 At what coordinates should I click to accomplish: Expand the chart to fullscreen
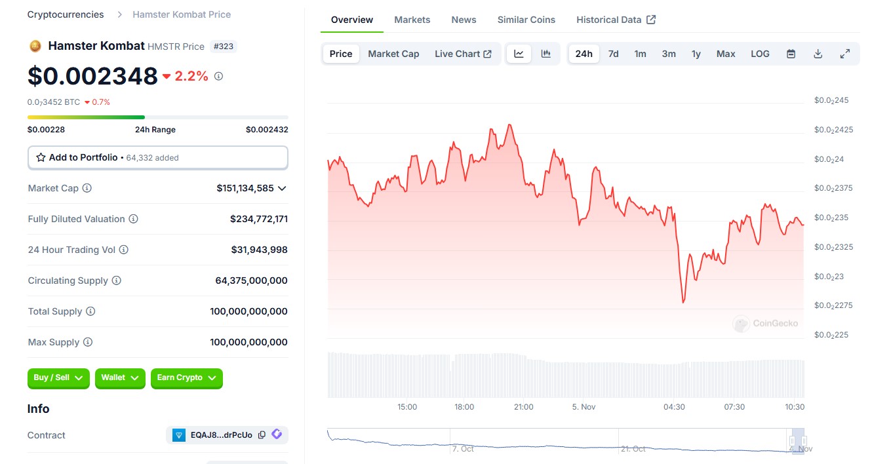(x=844, y=54)
